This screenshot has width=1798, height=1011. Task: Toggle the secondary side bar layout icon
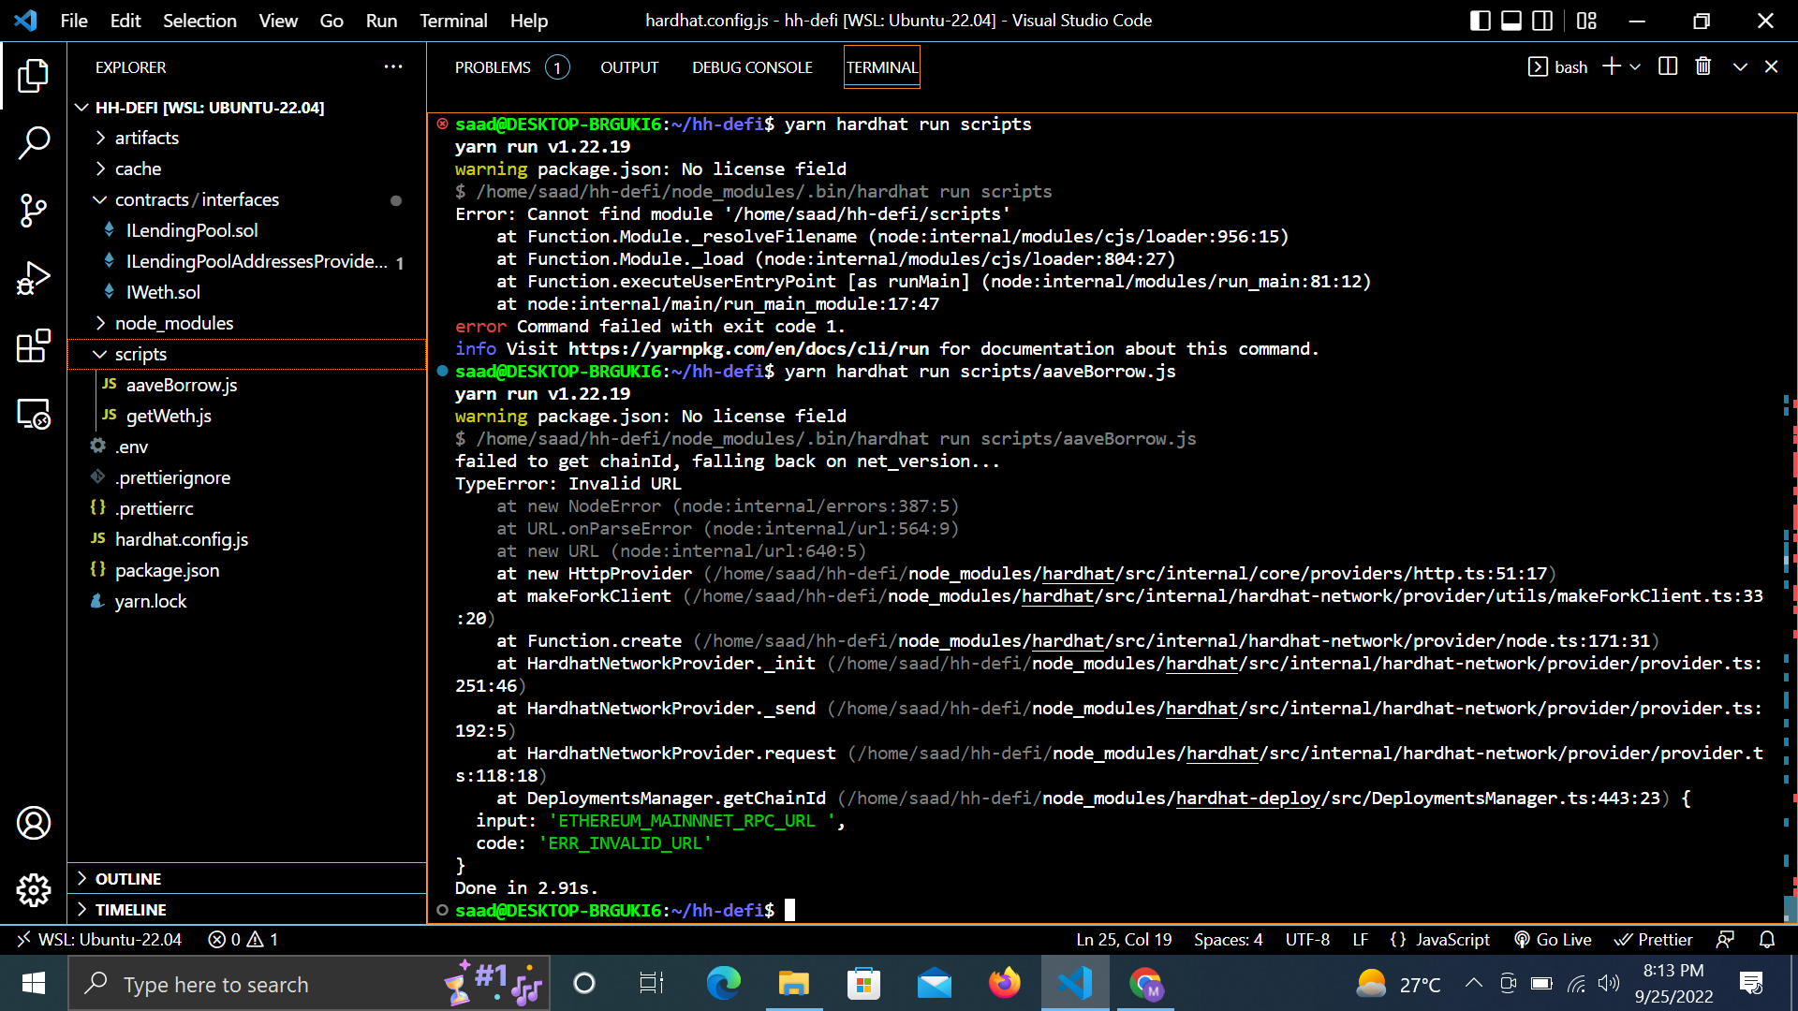pyautogui.click(x=1541, y=21)
